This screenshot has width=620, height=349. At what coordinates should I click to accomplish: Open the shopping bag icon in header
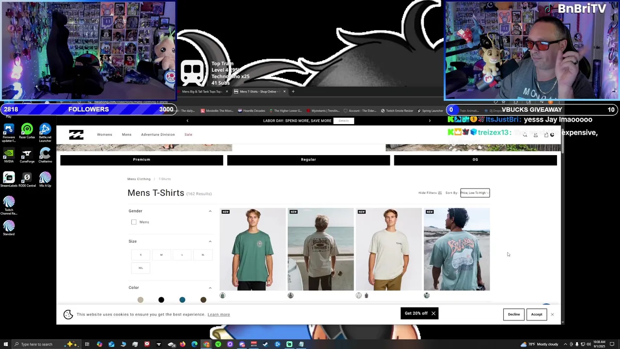[x=546, y=135]
